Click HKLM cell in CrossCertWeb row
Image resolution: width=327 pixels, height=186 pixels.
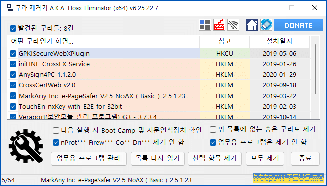pyautogui.click(x=225, y=85)
